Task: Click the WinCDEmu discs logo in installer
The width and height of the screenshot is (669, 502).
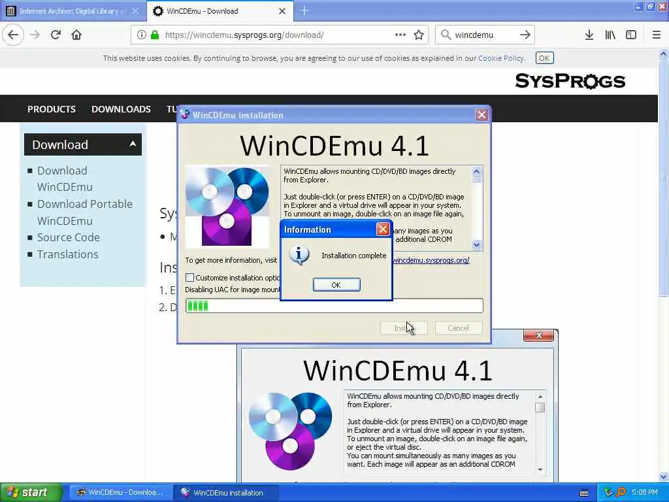Action: pos(227,207)
